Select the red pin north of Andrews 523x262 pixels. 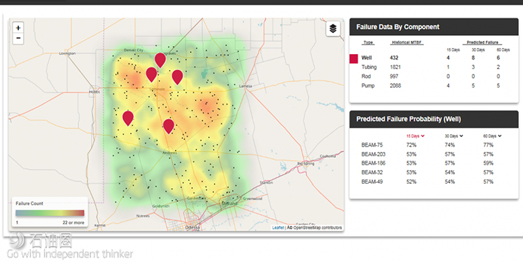click(169, 126)
